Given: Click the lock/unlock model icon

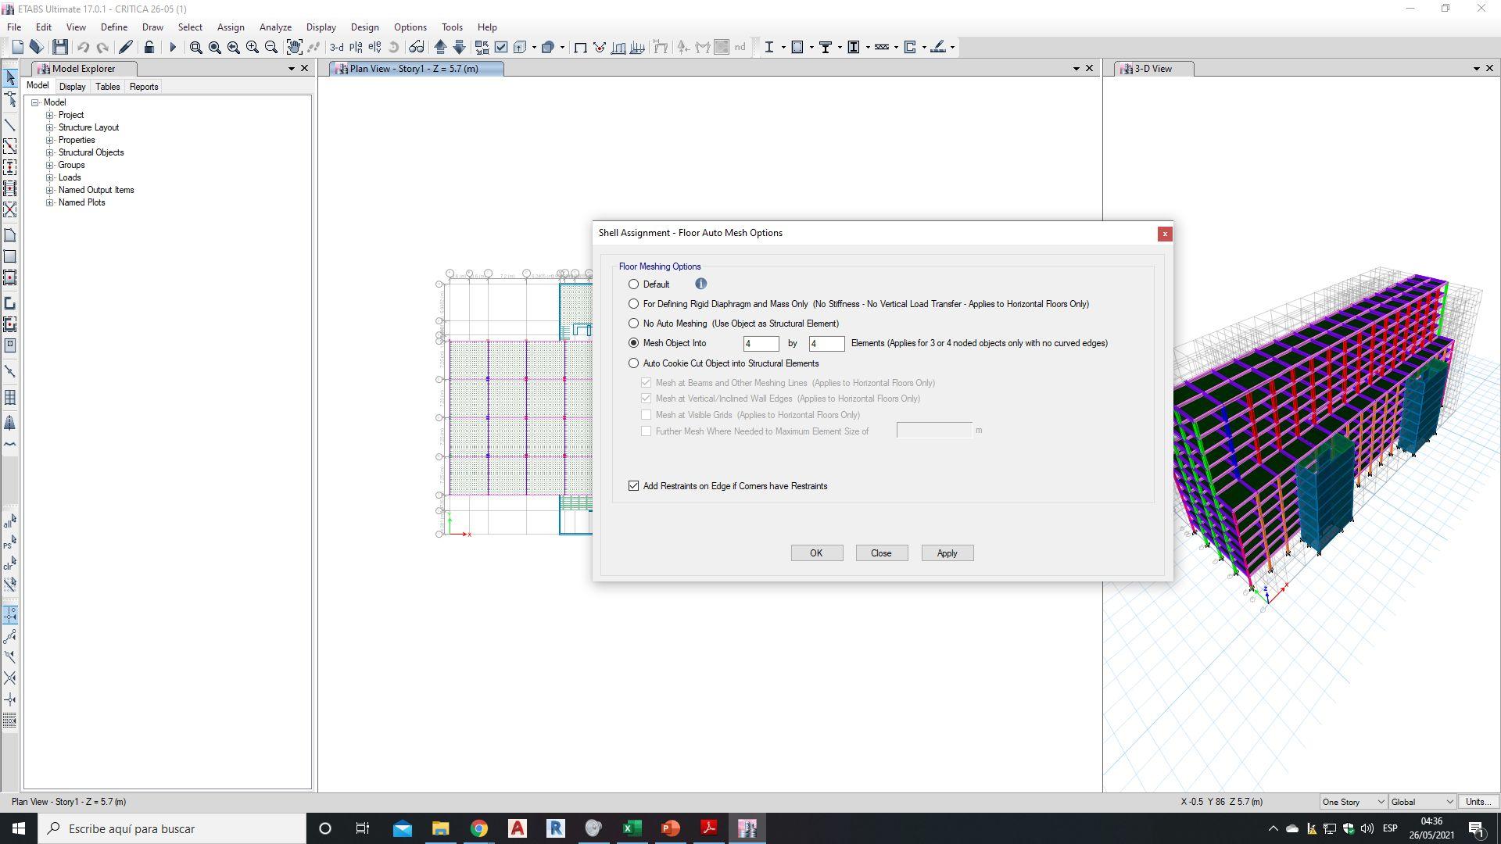Looking at the screenshot, I should 149,48.
